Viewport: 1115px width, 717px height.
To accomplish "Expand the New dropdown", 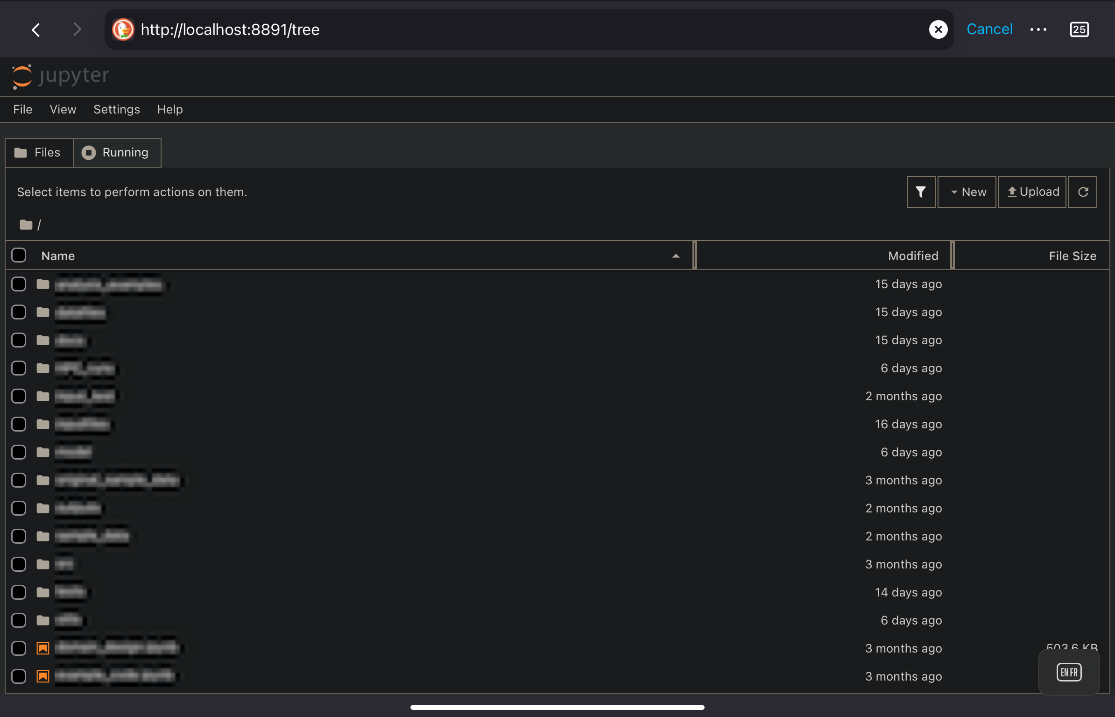I will (x=967, y=192).
